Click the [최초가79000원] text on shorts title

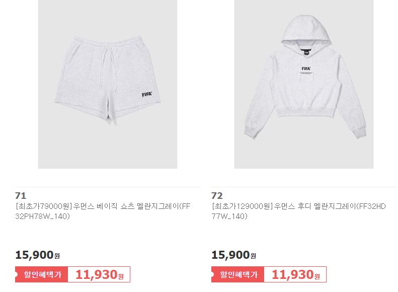(x=44, y=206)
